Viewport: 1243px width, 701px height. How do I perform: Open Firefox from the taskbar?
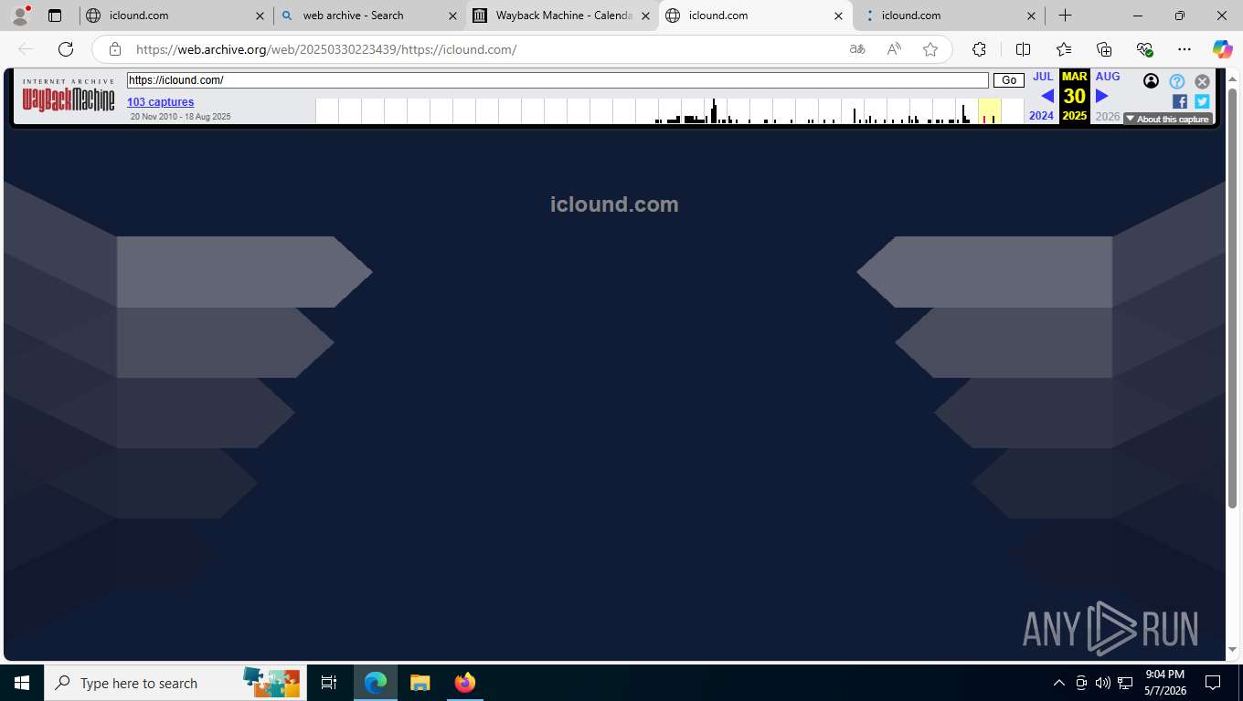[x=464, y=683]
